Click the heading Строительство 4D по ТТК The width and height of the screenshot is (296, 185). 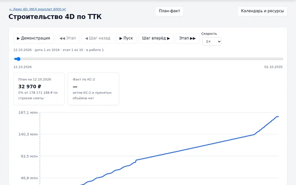point(55,17)
